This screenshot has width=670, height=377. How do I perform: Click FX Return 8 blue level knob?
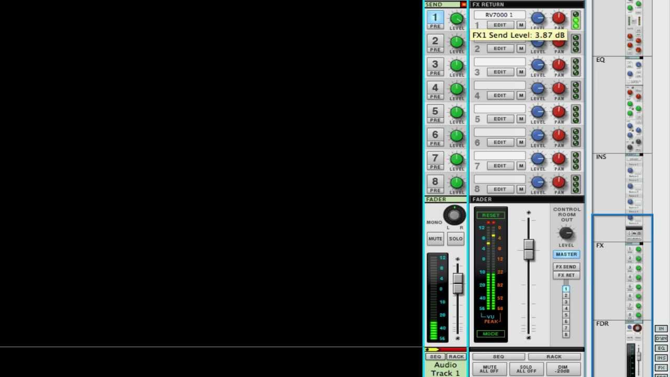point(538,183)
